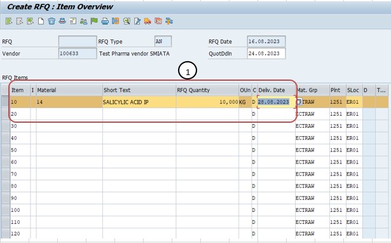Click the SLoc column header
391x243 pixels.
point(354,90)
